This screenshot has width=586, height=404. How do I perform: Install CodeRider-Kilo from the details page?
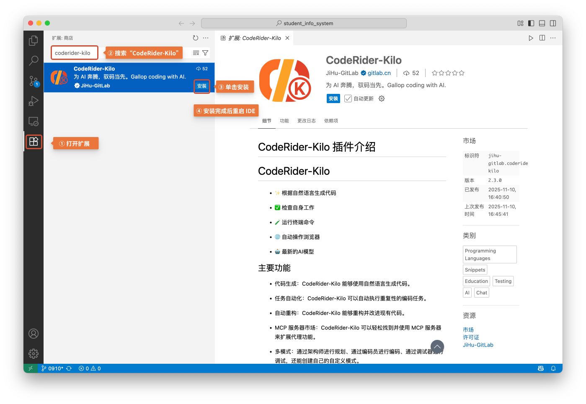click(333, 98)
